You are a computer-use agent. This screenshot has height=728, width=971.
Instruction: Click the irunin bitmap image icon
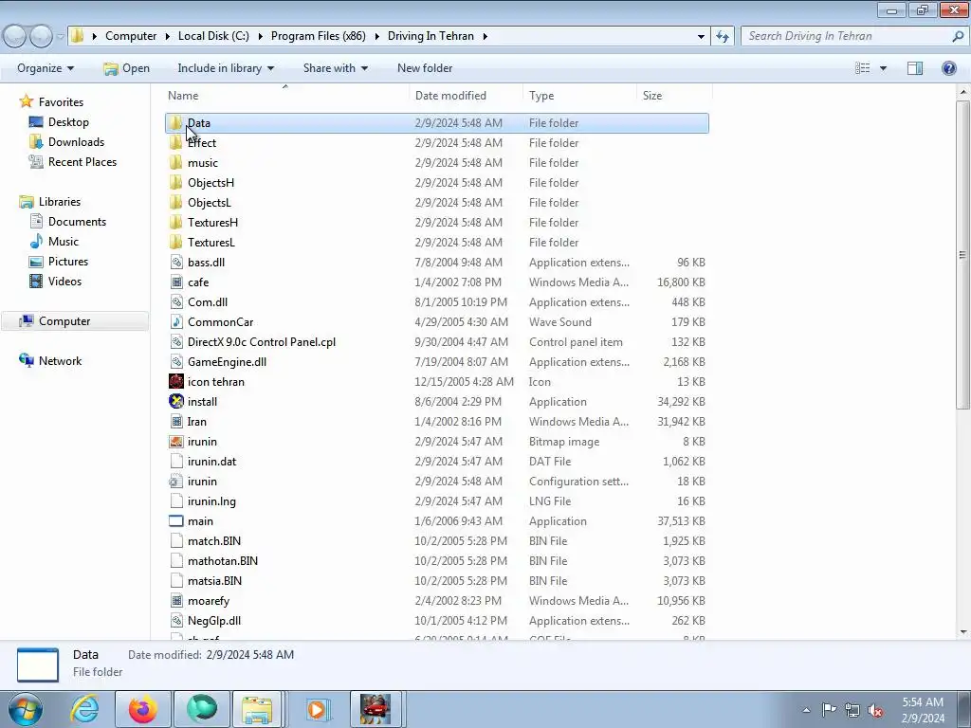click(175, 442)
